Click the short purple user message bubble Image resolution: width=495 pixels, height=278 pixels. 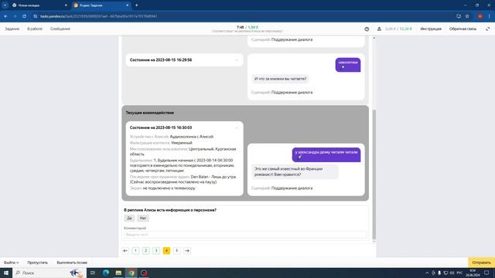pyautogui.click(x=348, y=65)
